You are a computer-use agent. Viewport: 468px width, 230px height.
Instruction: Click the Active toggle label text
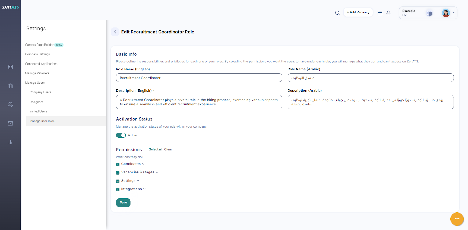point(132,135)
